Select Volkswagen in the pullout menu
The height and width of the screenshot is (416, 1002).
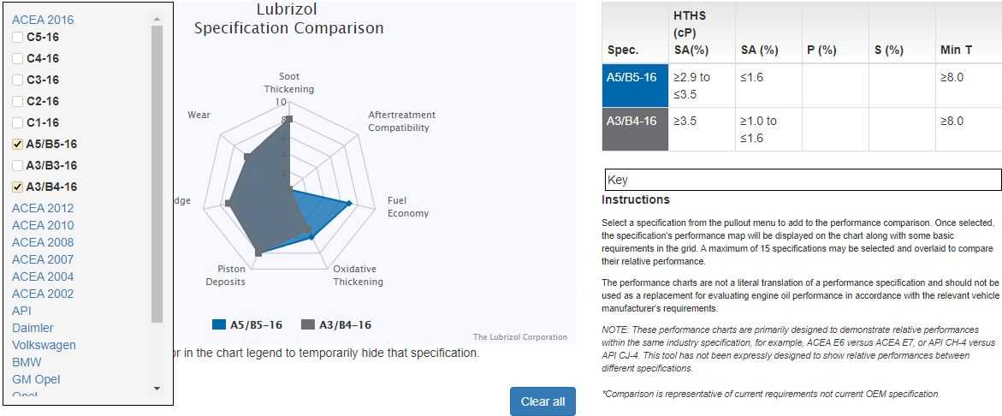44,345
